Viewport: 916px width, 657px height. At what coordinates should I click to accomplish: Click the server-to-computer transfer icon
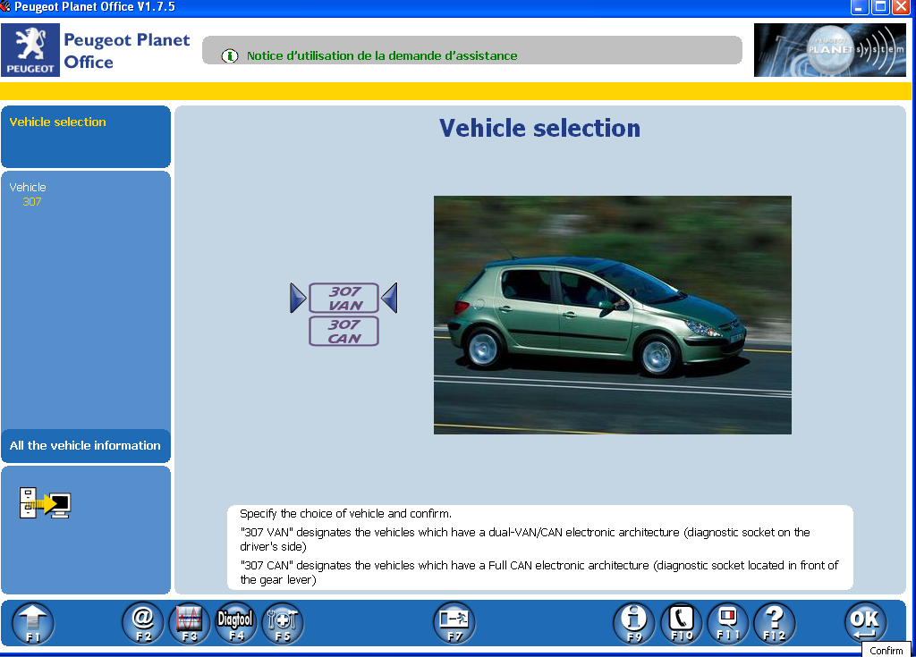click(45, 503)
